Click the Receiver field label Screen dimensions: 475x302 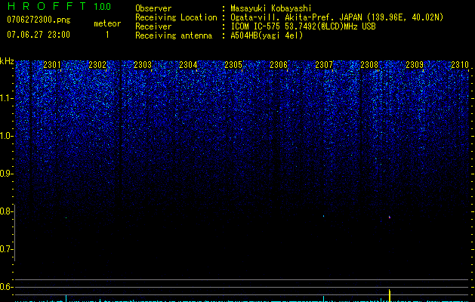(153, 26)
